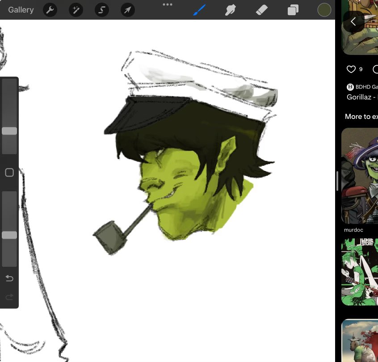Image resolution: width=378 pixels, height=362 pixels.
Task: Open the Adjustments magic wand menu
Action: (76, 10)
